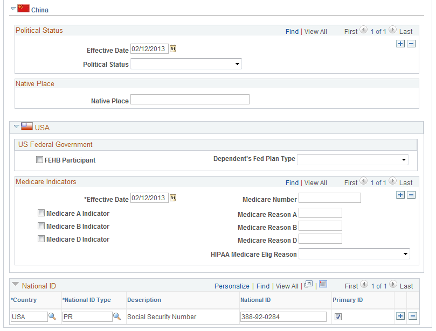Screen dimensions: 436x331
Task: Jump to First Medicare Indicators row
Action: 351,183
